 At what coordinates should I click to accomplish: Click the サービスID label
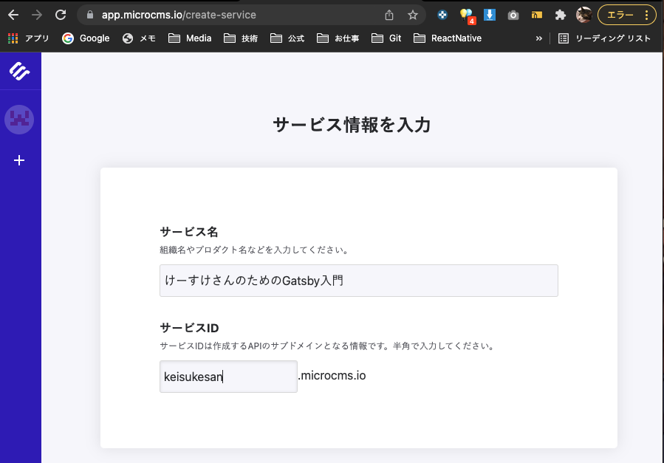(x=189, y=328)
